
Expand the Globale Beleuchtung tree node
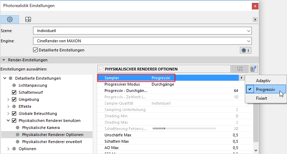click(x=8, y=113)
